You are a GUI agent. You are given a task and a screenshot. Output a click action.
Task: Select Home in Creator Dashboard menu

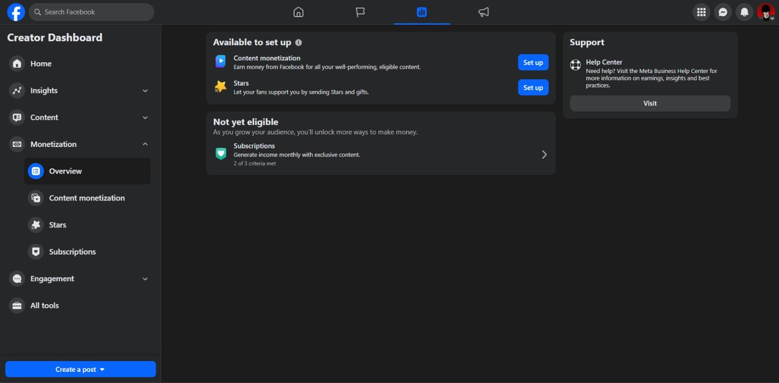coord(79,64)
